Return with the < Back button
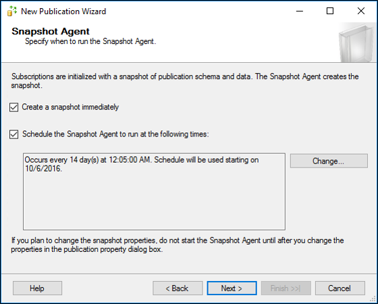Screen dimensions: 378x304 click(x=178, y=288)
